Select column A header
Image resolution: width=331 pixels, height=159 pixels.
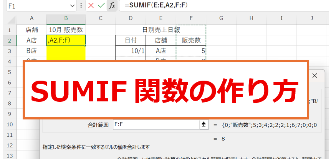click(31, 18)
